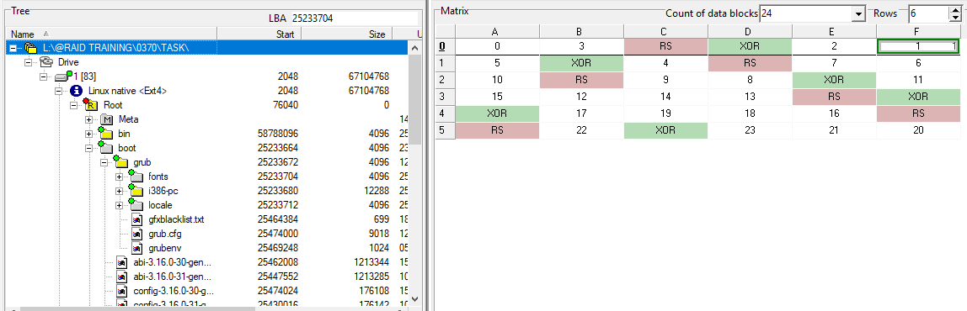Click the Root folder R icon

tap(91, 105)
